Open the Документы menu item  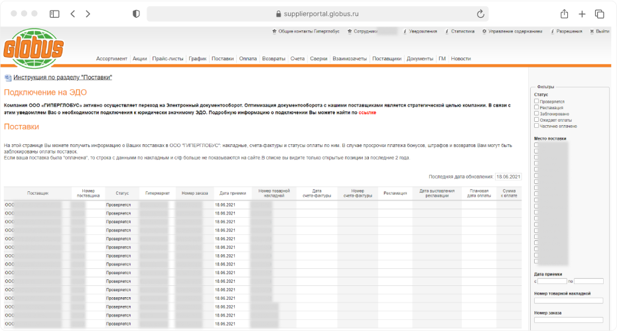pyautogui.click(x=420, y=58)
